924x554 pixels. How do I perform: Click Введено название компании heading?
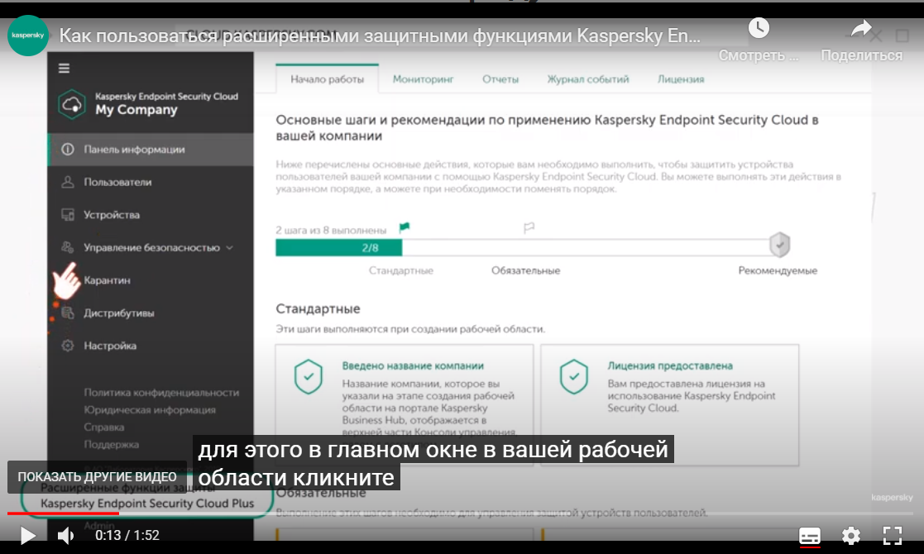[413, 365]
